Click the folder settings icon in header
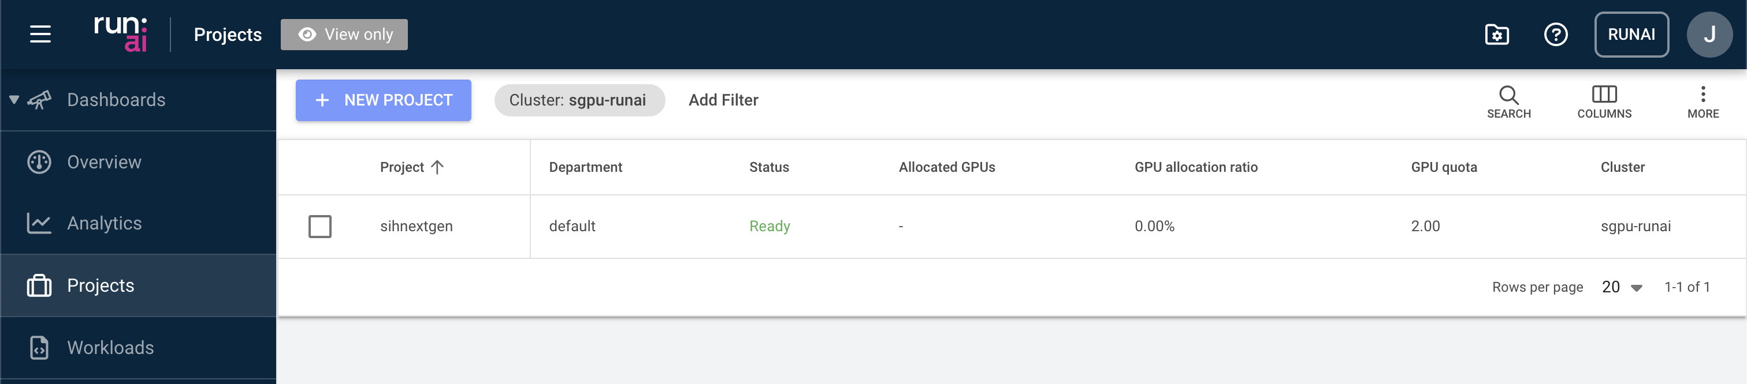The height and width of the screenshot is (384, 1747). click(x=1496, y=35)
